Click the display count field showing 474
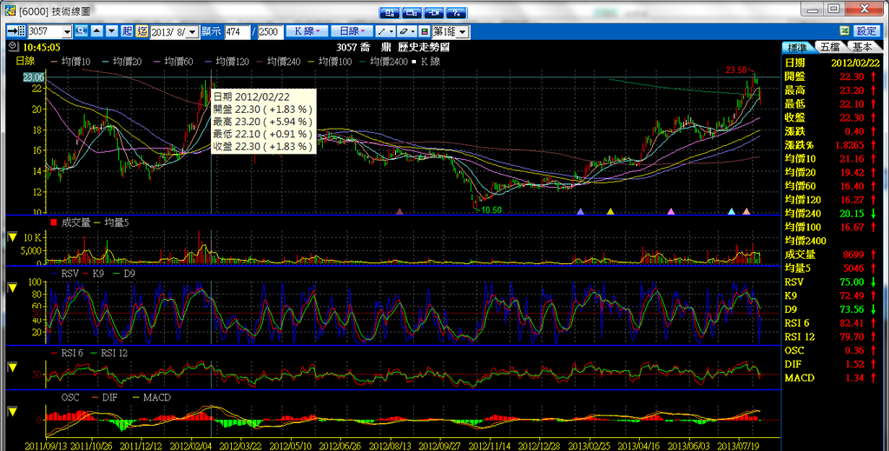Viewport: 889px width, 451px height. [x=236, y=31]
